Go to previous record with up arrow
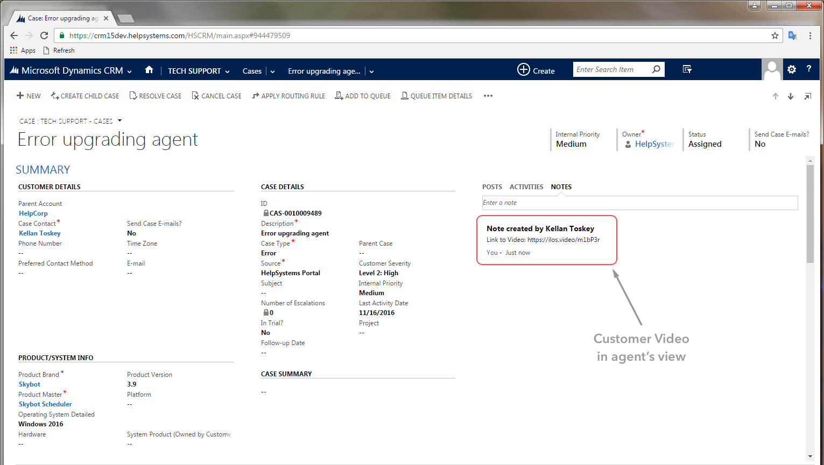The height and width of the screenshot is (465, 824). (776, 96)
